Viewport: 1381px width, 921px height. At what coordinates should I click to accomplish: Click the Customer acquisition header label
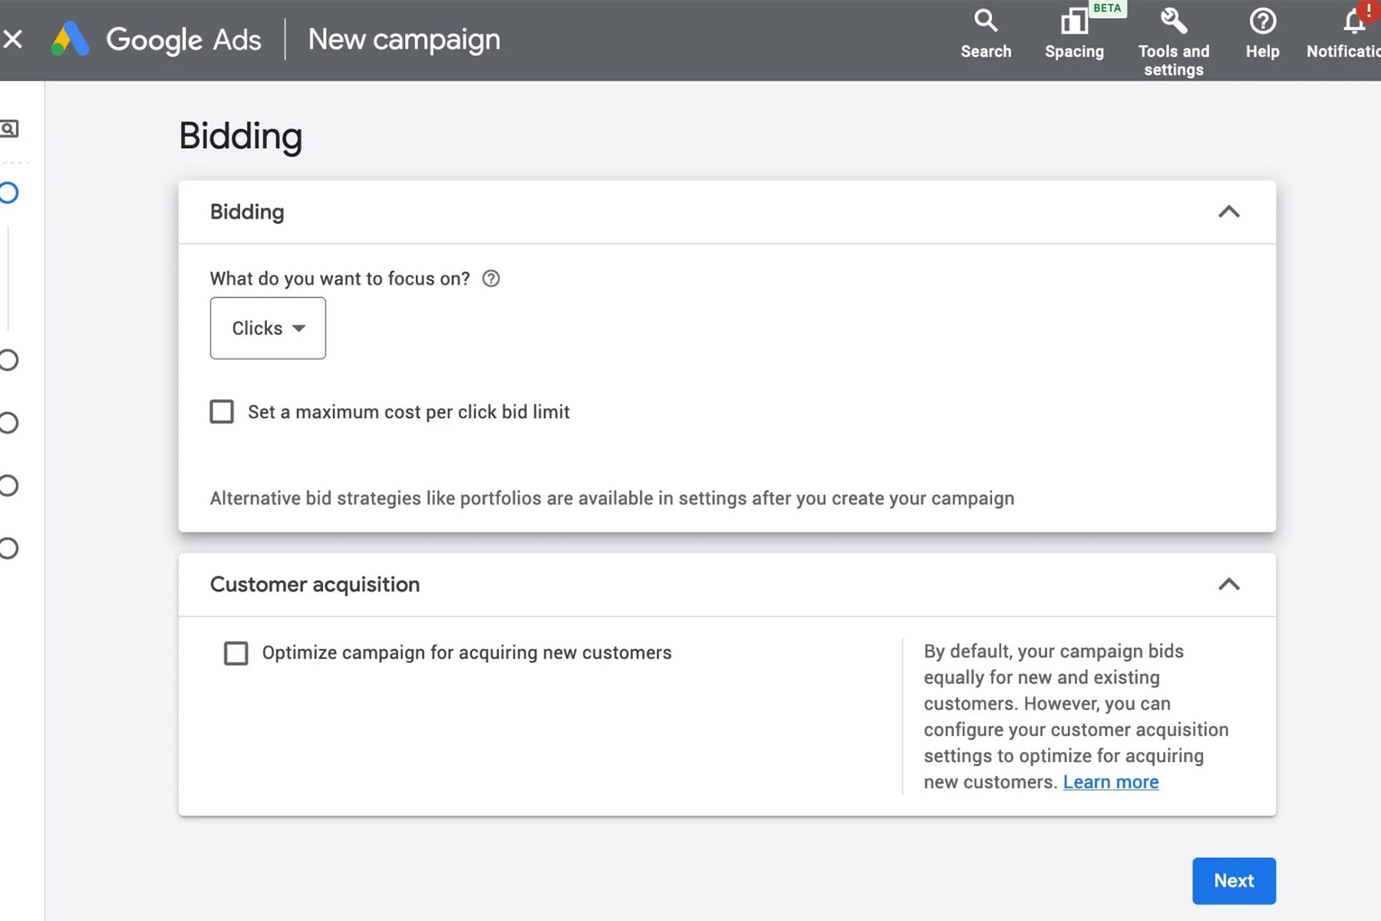(315, 585)
